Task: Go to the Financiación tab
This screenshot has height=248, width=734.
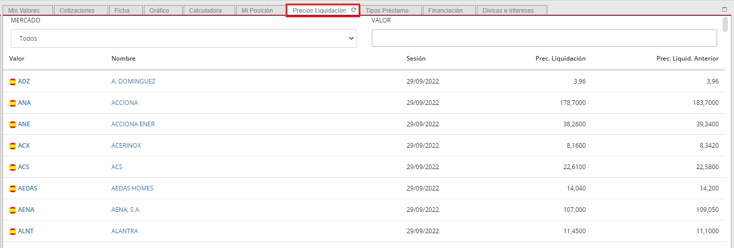Action: tap(449, 10)
